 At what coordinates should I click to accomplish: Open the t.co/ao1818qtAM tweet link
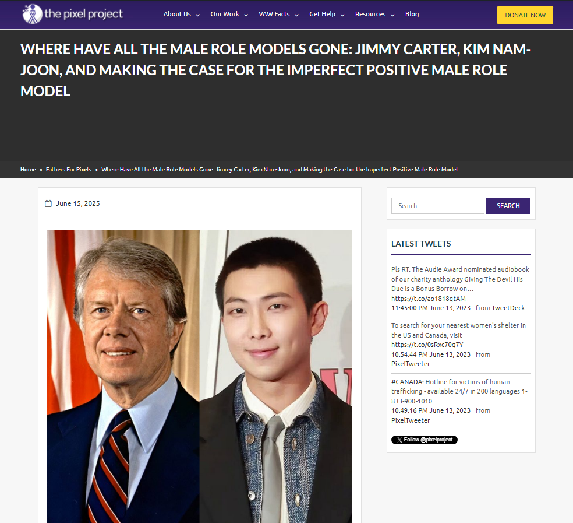click(x=428, y=299)
